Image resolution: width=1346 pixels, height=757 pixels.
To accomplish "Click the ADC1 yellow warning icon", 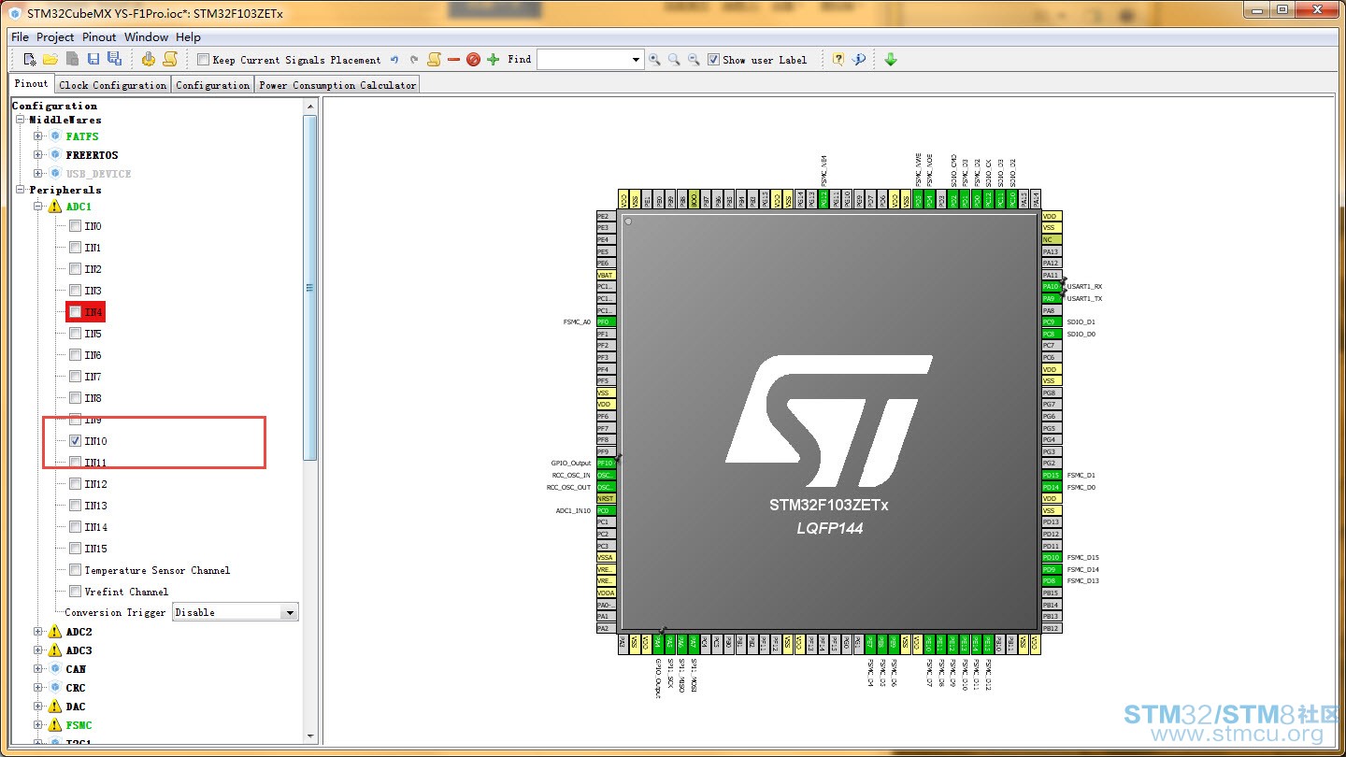I will [55, 207].
